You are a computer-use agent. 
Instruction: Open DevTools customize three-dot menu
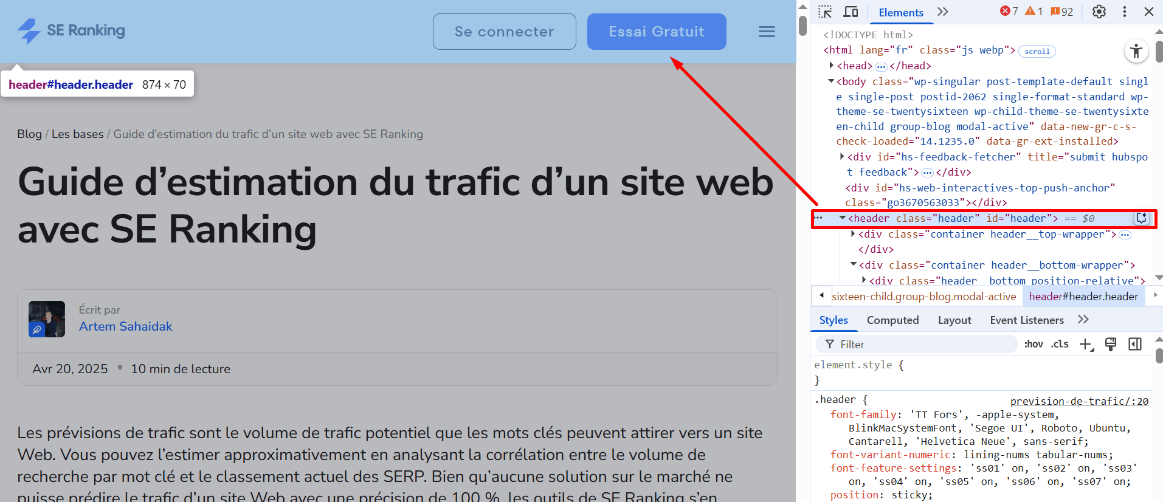[x=1125, y=12]
